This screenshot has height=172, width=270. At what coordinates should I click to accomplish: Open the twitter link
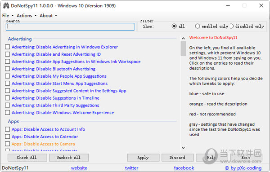(131, 168)
